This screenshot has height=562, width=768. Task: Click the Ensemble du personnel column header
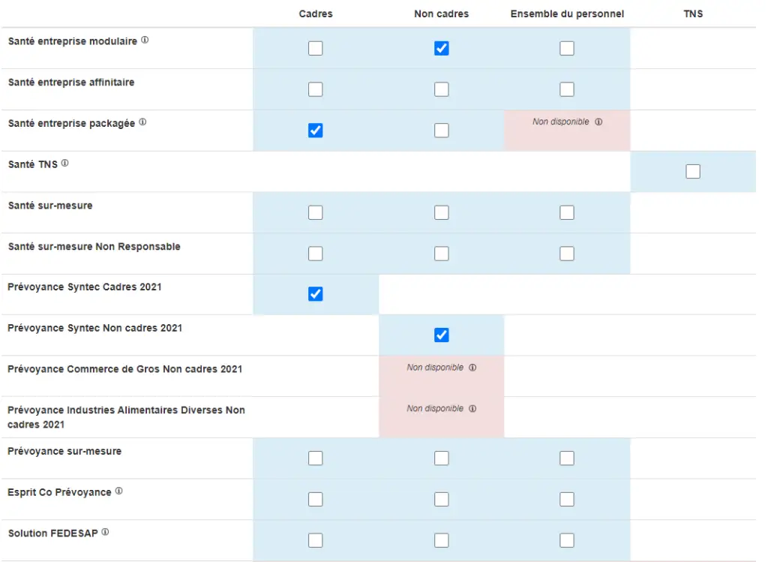567,14
